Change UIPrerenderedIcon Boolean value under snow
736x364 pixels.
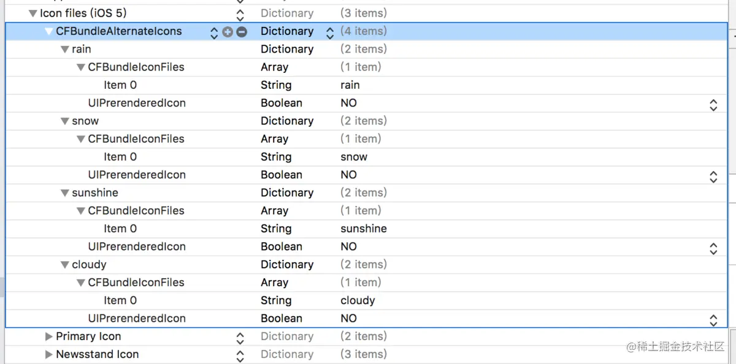(x=713, y=176)
